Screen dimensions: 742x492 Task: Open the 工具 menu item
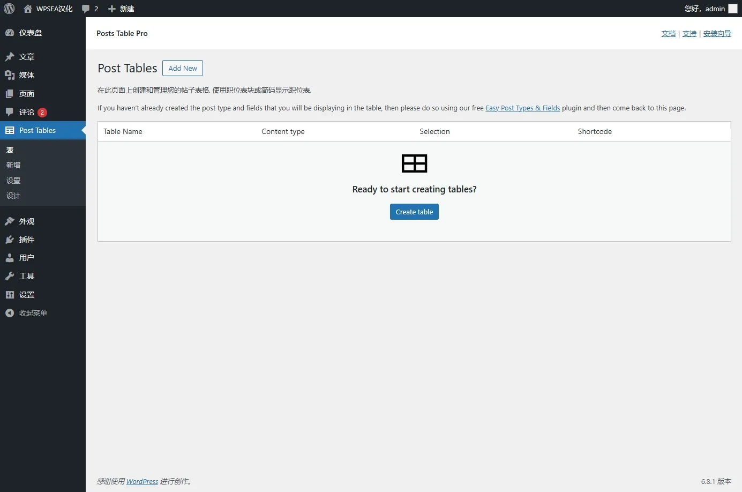(x=43, y=276)
